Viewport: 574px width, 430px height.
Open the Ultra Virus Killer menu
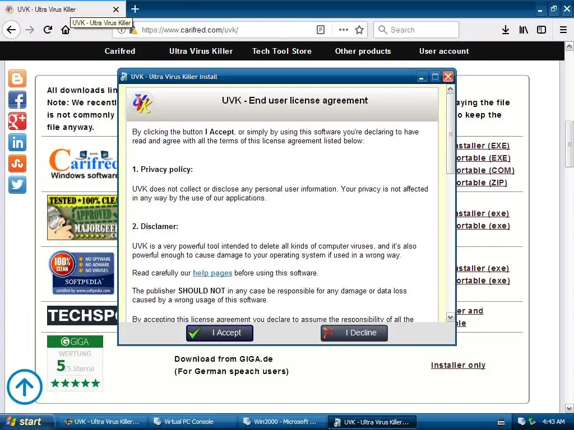pos(201,51)
